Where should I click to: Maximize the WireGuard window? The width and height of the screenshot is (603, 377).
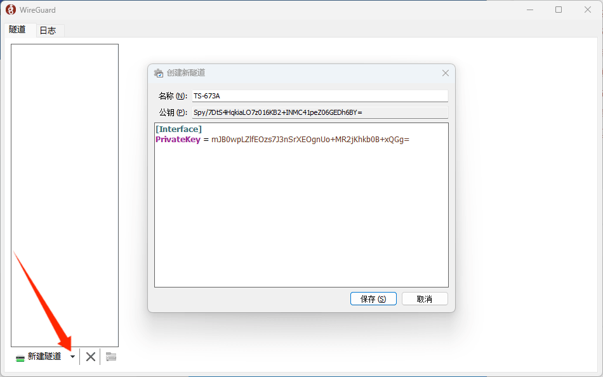[x=559, y=10]
